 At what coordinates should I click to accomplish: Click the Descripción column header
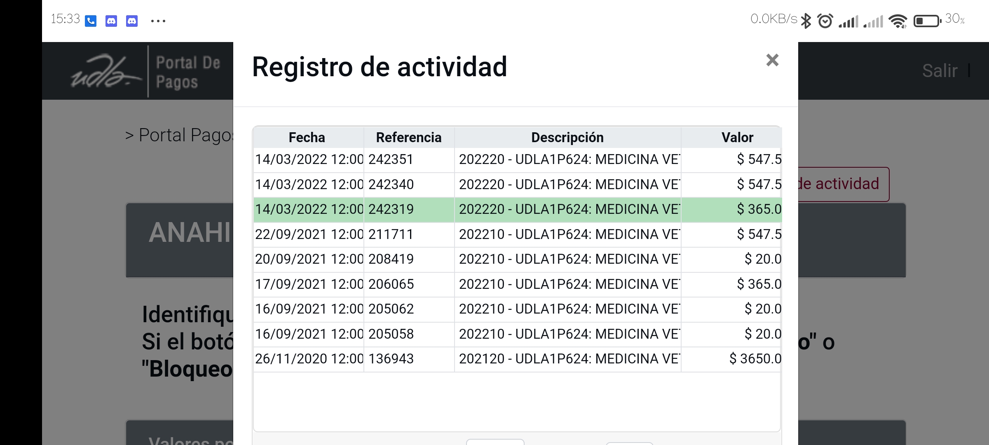(567, 137)
